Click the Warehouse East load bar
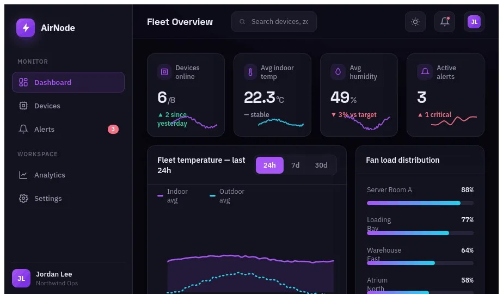Image resolution: width=503 pixels, height=294 pixels. (x=420, y=263)
